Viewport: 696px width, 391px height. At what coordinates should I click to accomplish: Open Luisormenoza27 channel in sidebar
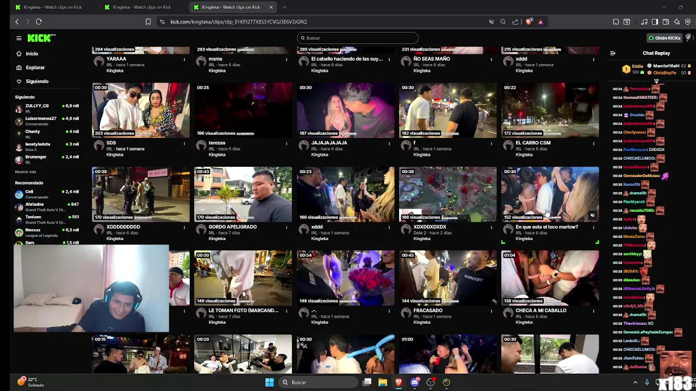47,121
